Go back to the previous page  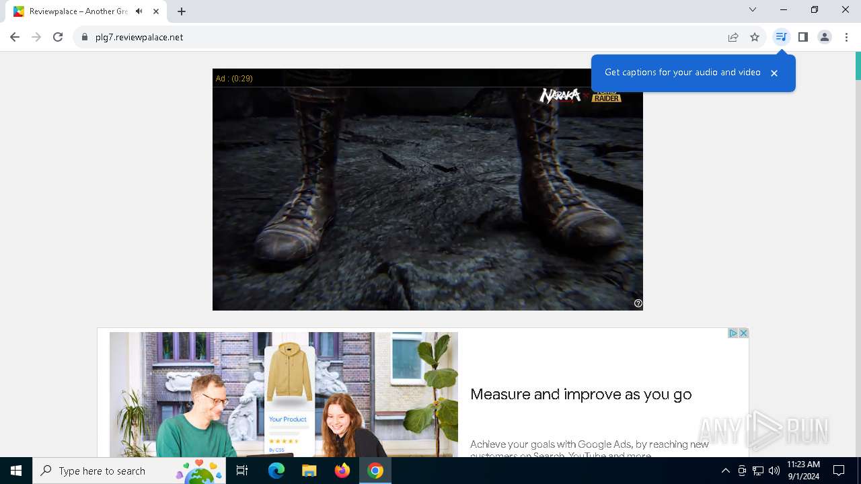pos(15,37)
